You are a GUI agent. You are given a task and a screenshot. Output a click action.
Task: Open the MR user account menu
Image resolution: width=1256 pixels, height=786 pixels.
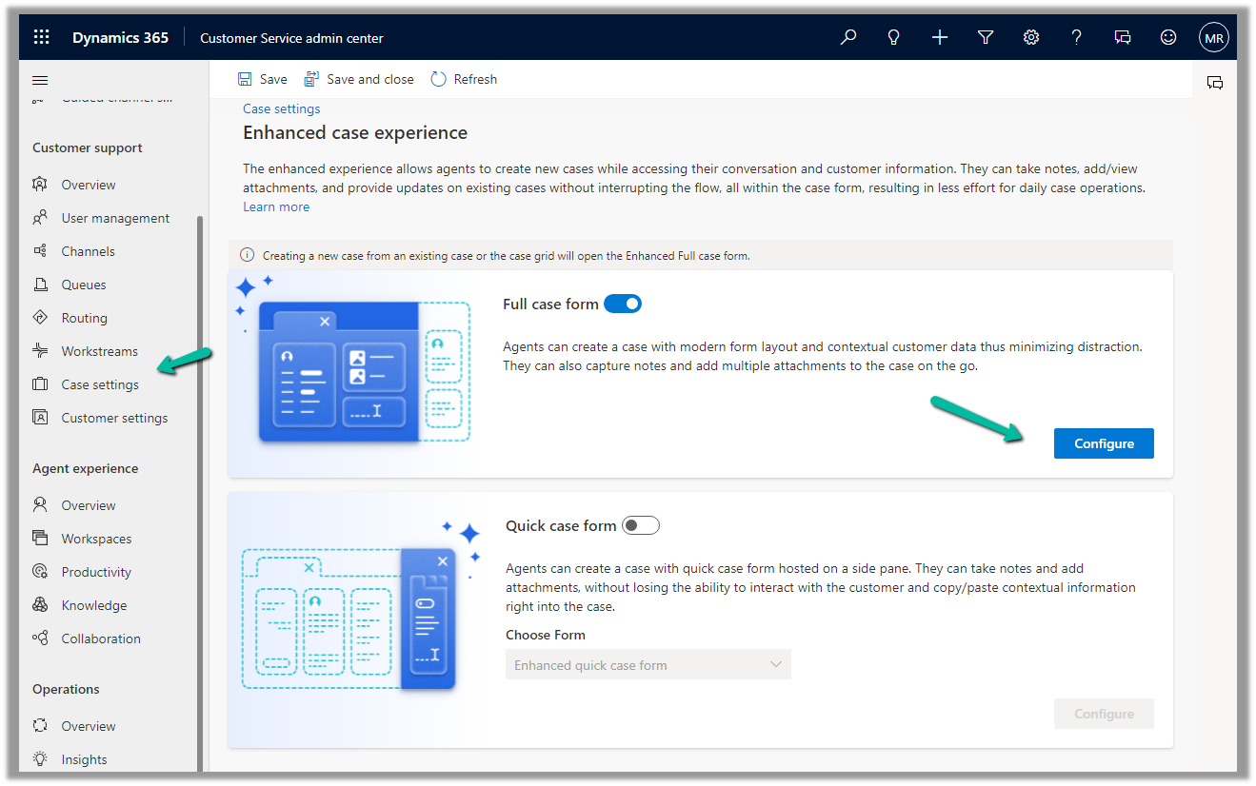[x=1213, y=37]
